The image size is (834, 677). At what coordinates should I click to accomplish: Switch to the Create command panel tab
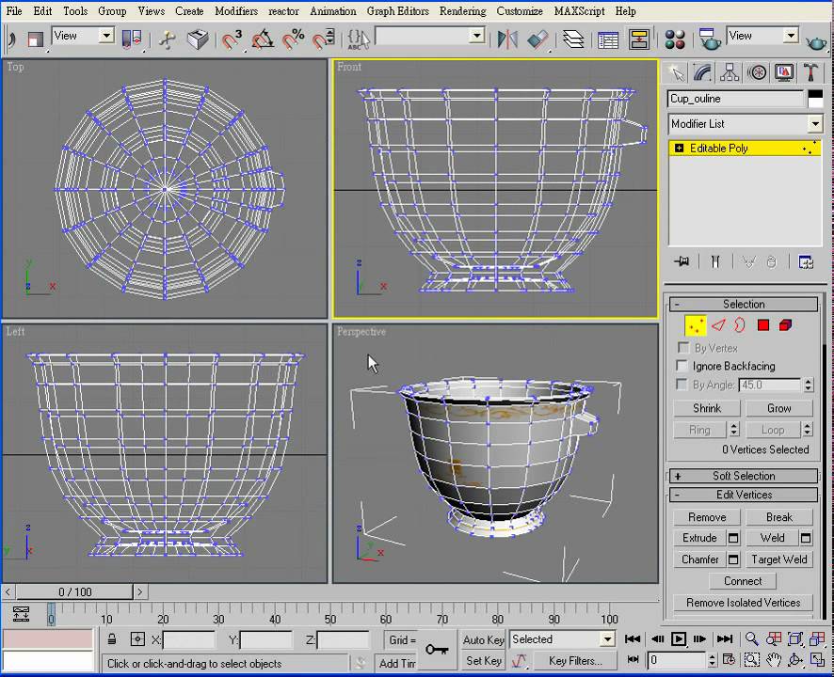click(676, 72)
